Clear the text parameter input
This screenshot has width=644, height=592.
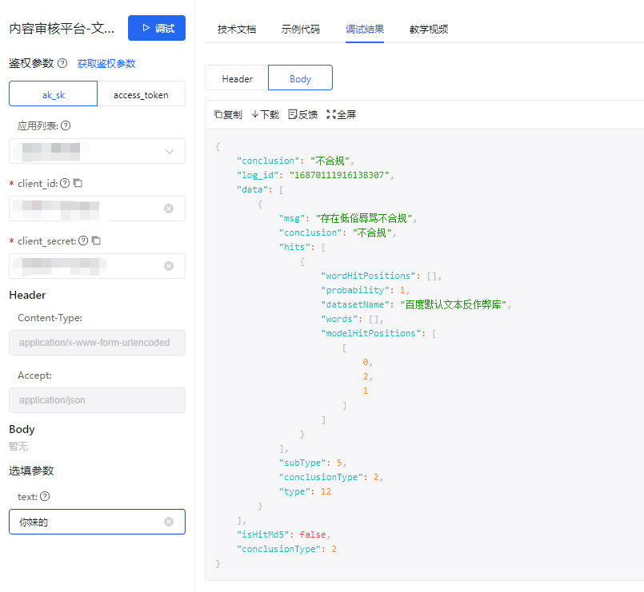click(x=169, y=522)
